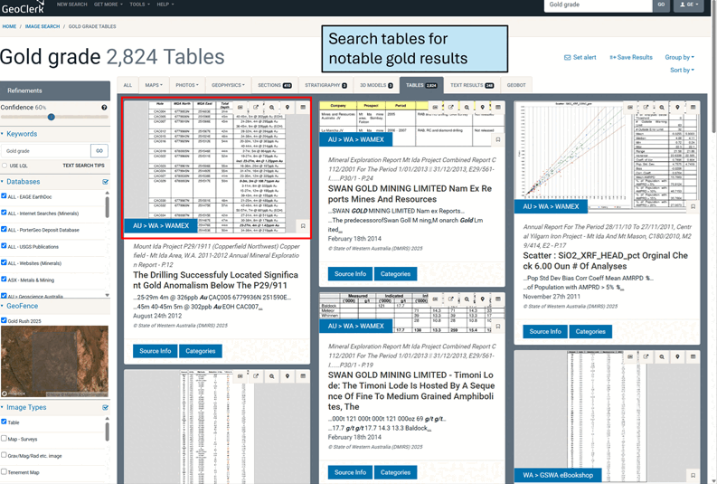Open list menu icon on SiO2 scatter table
Viewport: 717px width, 484px height.
click(x=693, y=107)
